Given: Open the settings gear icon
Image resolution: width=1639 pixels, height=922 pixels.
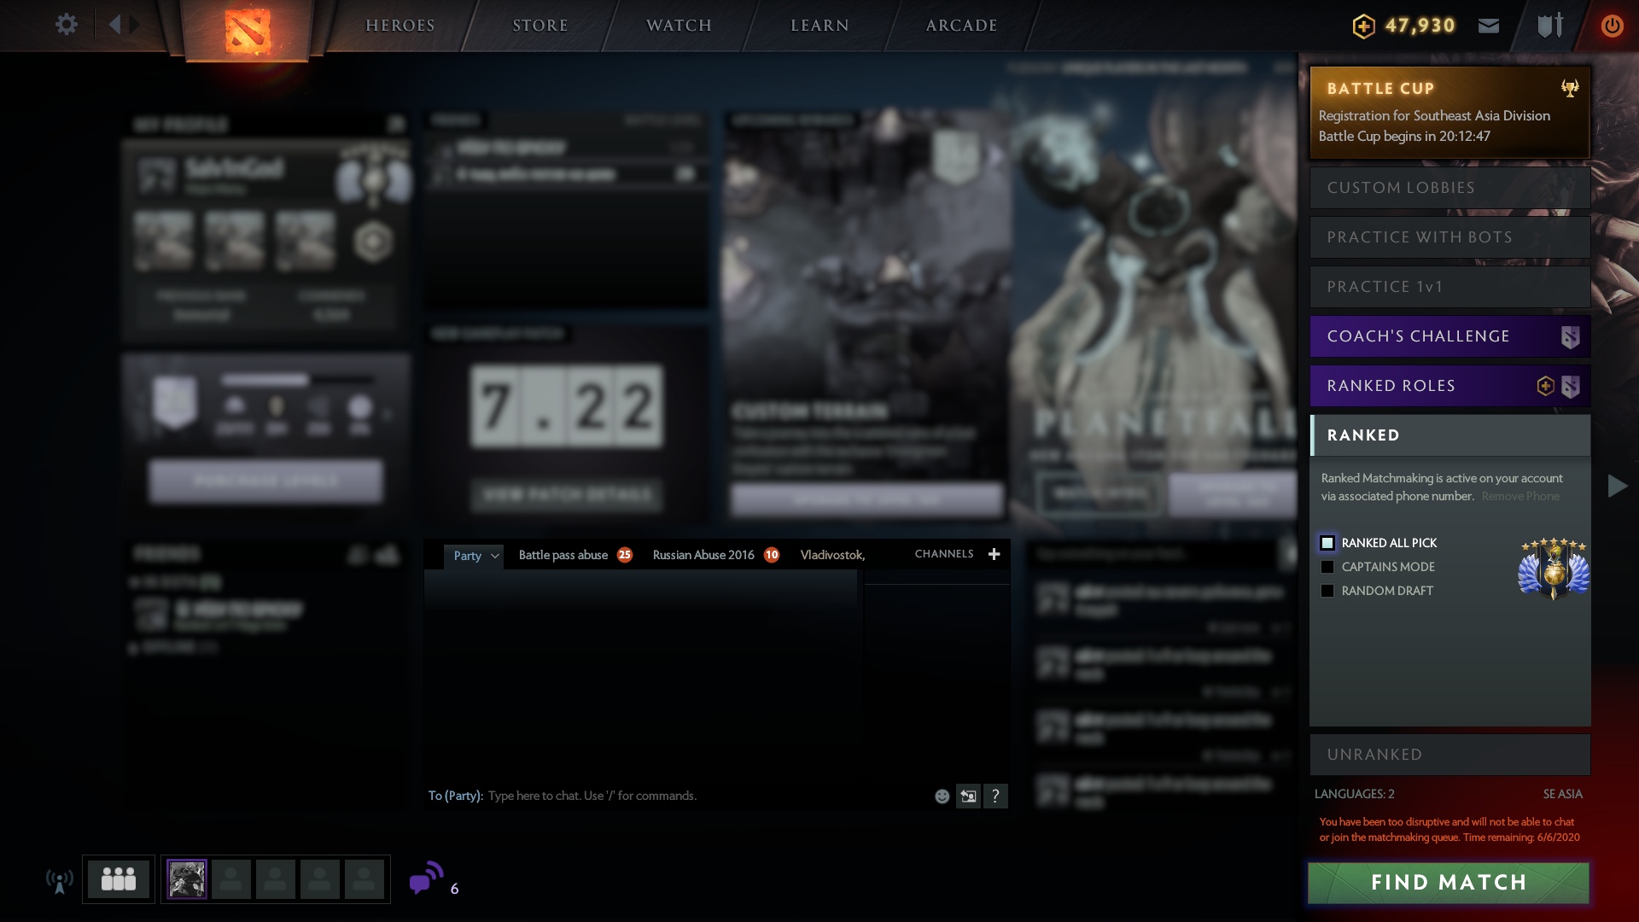Looking at the screenshot, I should (x=66, y=25).
